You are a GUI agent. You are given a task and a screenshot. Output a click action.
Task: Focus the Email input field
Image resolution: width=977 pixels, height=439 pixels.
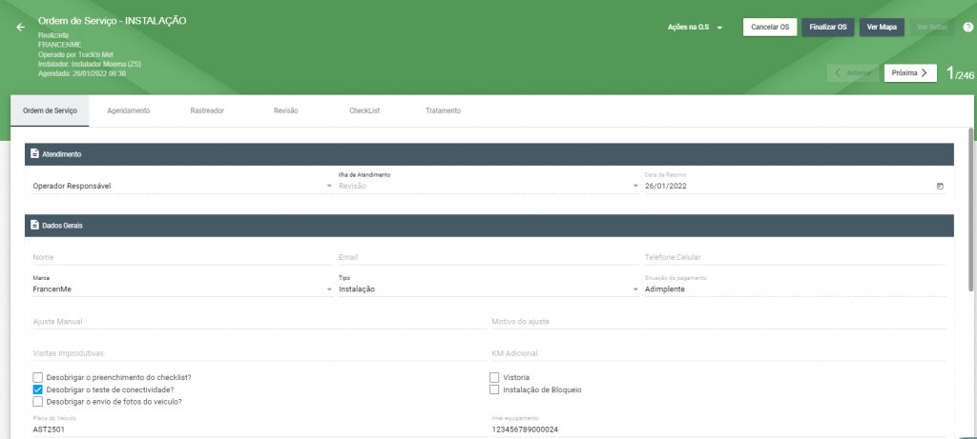(x=488, y=257)
